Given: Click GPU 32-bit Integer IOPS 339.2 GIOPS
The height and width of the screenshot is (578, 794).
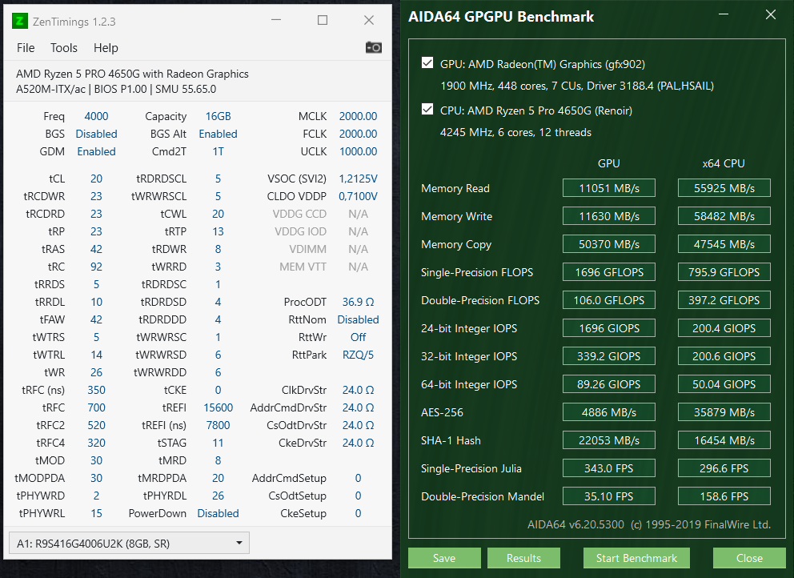Looking at the screenshot, I should click(x=608, y=356).
